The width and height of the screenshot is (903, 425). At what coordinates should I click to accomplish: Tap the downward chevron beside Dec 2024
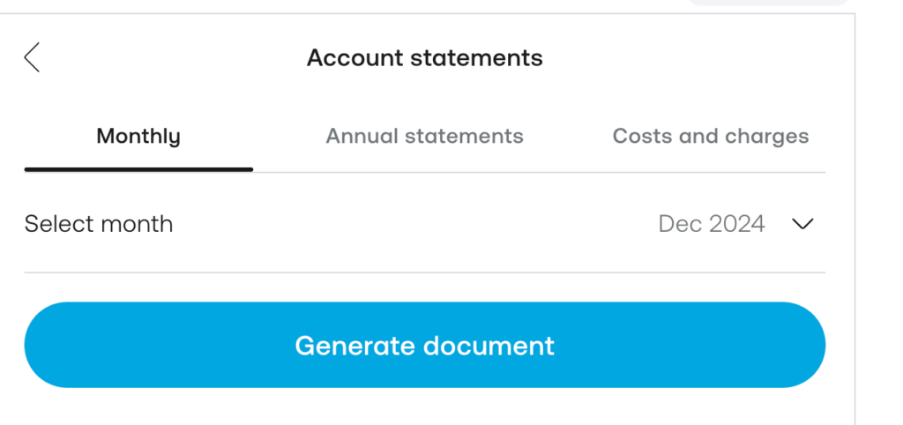(802, 224)
